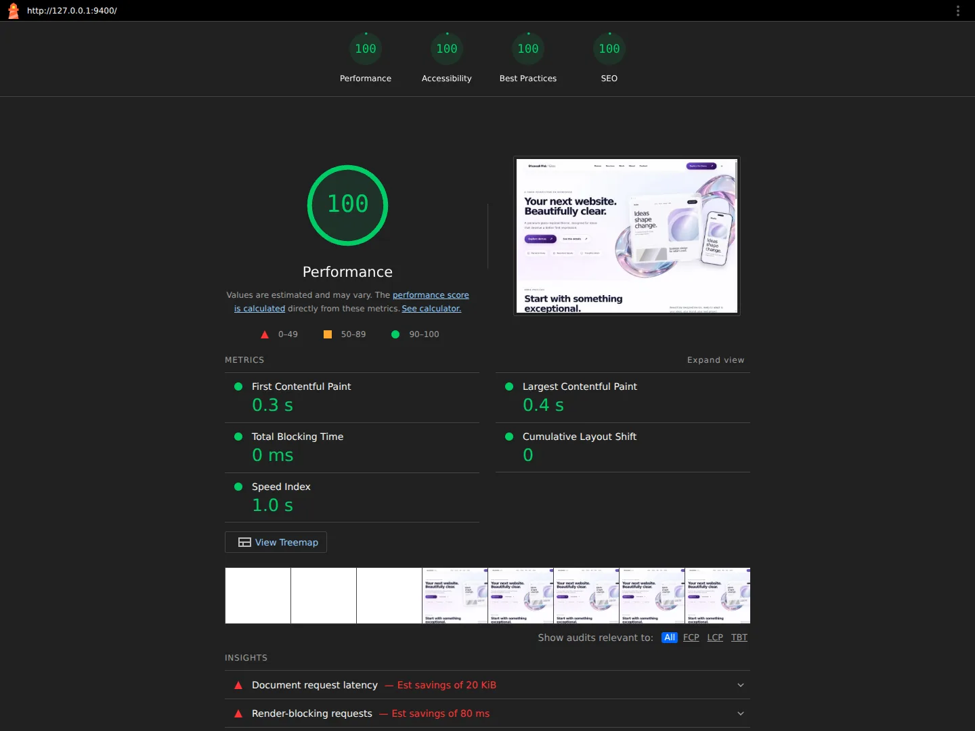Image resolution: width=975 pixels, height=731 pixels.
Task: Click the large Performance score gauge
Action: click(x=348, y=205)
